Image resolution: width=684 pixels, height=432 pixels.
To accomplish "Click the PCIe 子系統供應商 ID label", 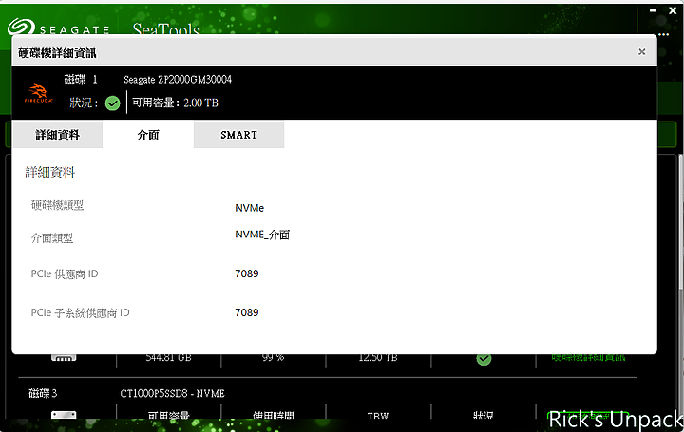I will click(80, 312).
